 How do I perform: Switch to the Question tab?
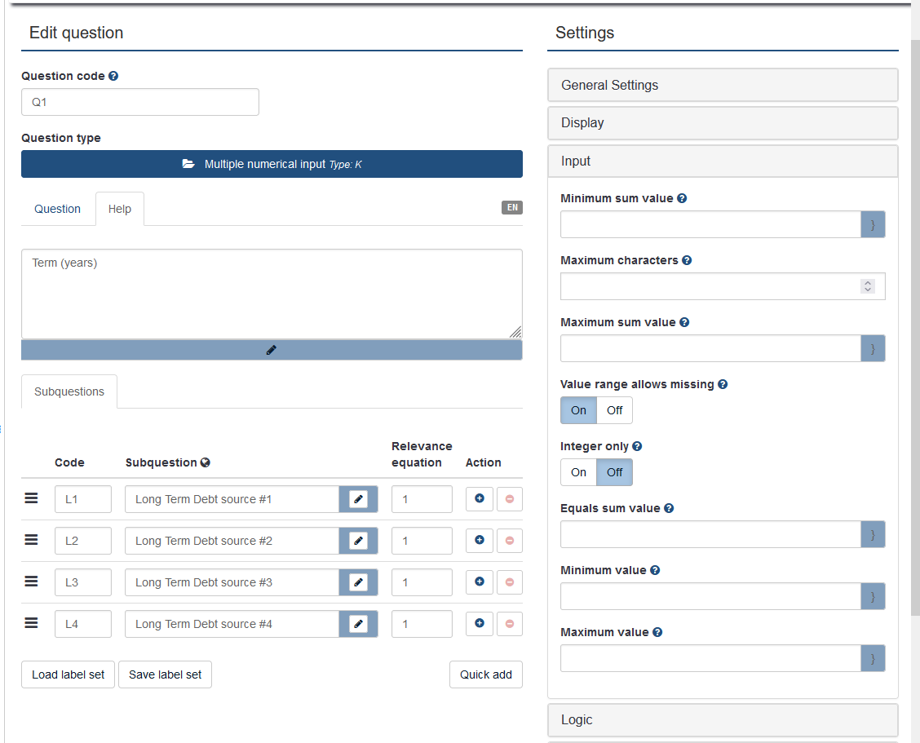point(57,209)
